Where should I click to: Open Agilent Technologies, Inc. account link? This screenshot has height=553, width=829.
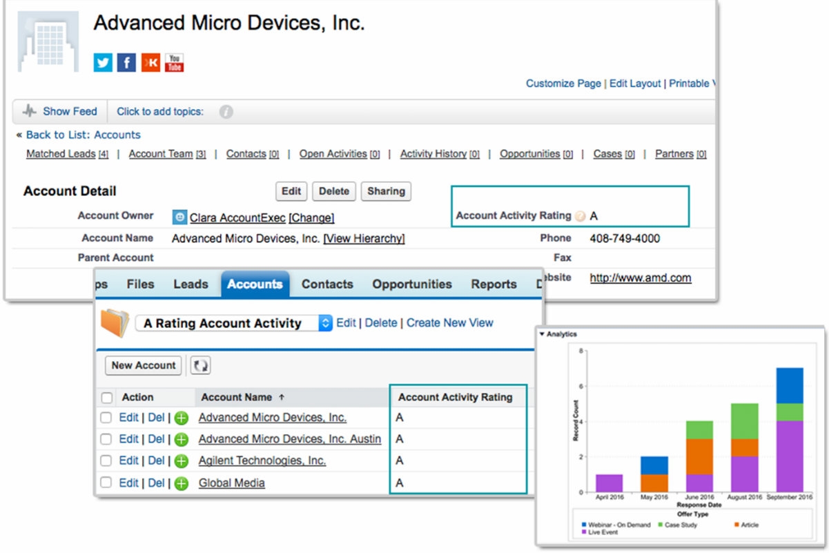click(x=262, y=460)
